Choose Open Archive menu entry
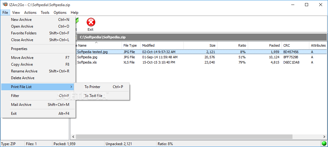The image size is (328, 147). [x=38, y=26]
